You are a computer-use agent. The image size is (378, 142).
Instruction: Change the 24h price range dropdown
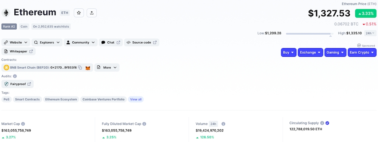(370, 33)
